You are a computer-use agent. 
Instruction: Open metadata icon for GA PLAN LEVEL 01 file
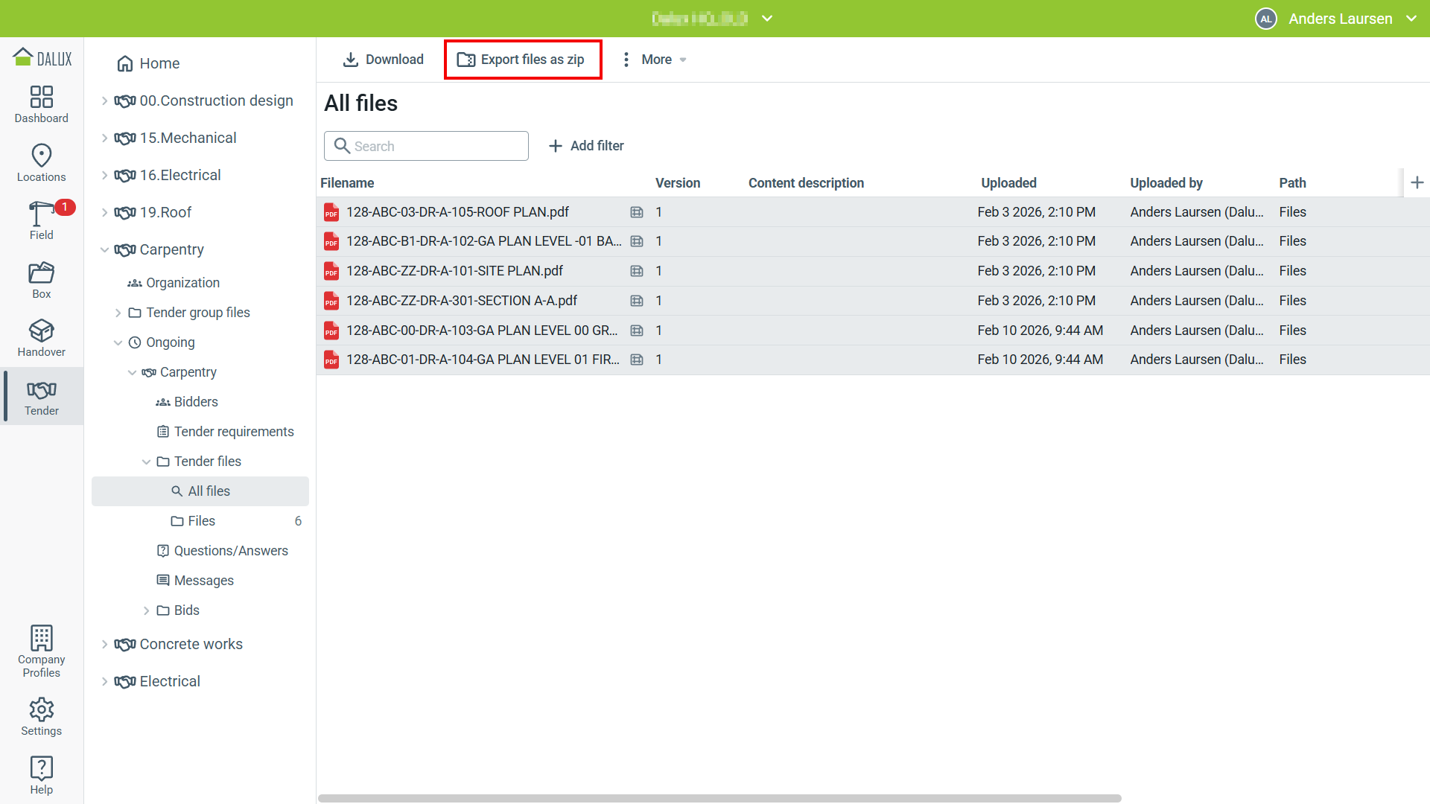click(x=637, y=360)
